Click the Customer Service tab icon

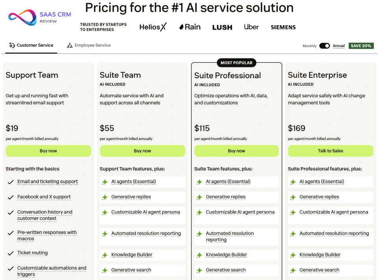point(12,46)
